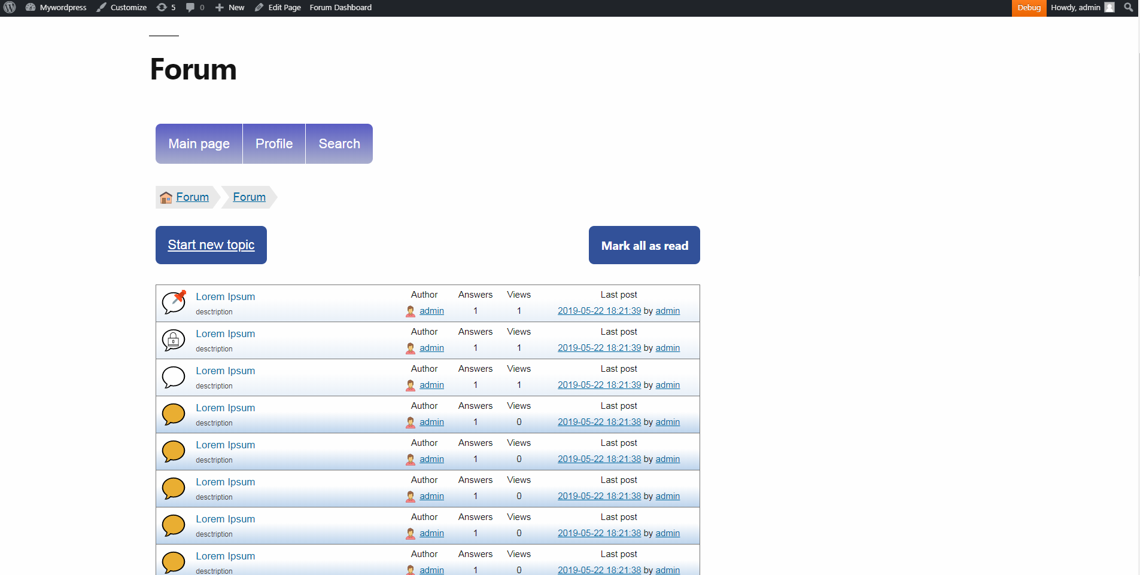
Task: Click author avatar icon in white bubble topic row
Action: pyautogui.click(x=411, y=386)
